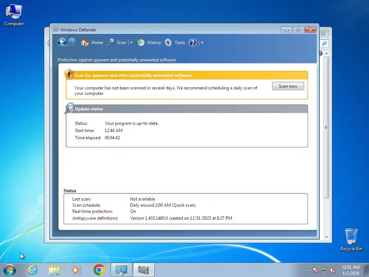
Task: Click 'Protection against spyware' header text
Action: click(x=117, y=60)
